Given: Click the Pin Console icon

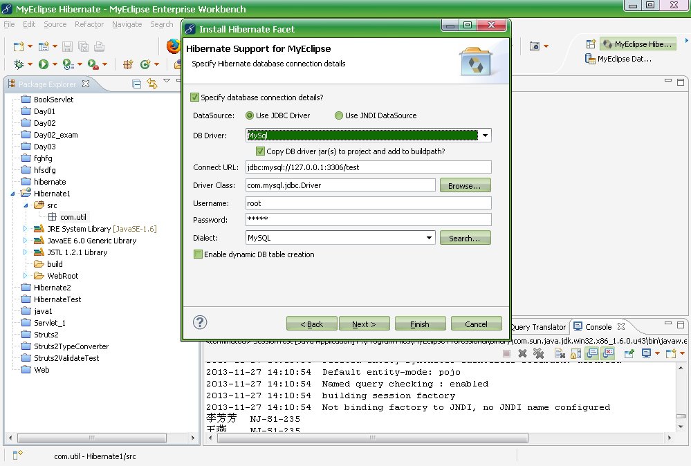Looking at the screenshot, I should [x=629, y=353].
